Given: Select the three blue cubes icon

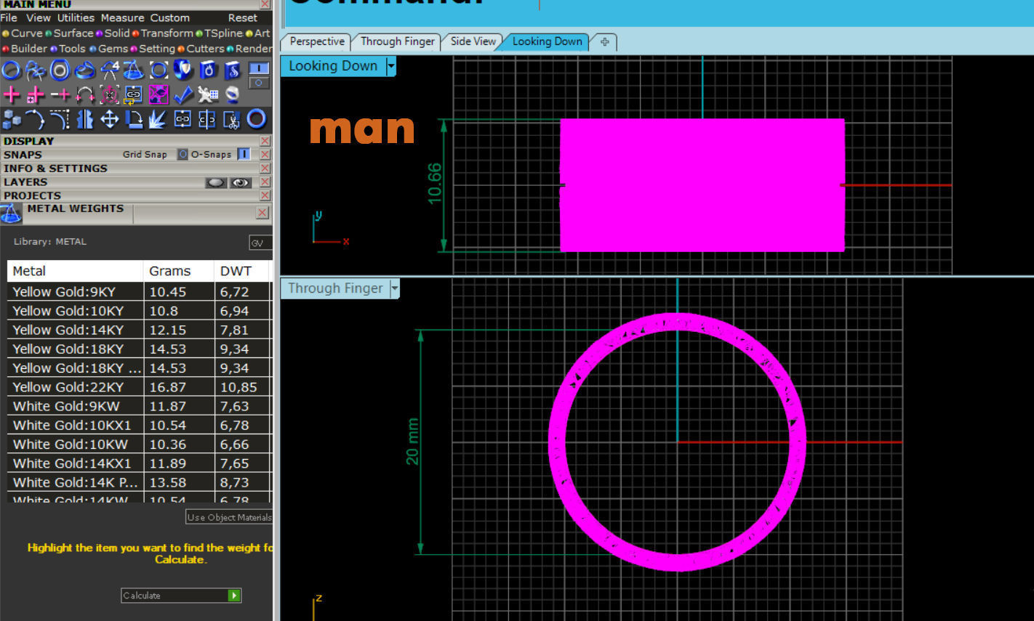Looking at the screenshot, I should (11, 119).
